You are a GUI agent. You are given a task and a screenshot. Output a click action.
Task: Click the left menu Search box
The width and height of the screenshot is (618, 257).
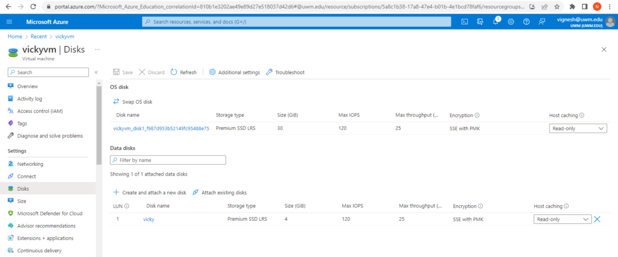click(x=48, y=72)
